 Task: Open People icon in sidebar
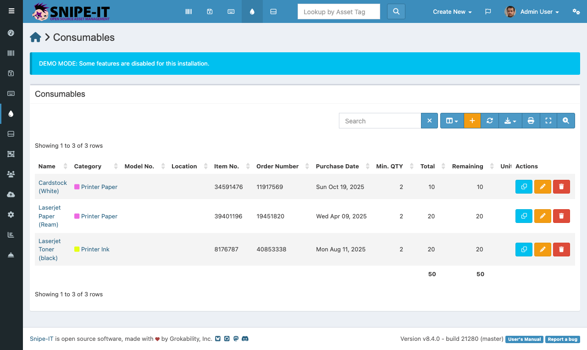(x=11, y=174)
